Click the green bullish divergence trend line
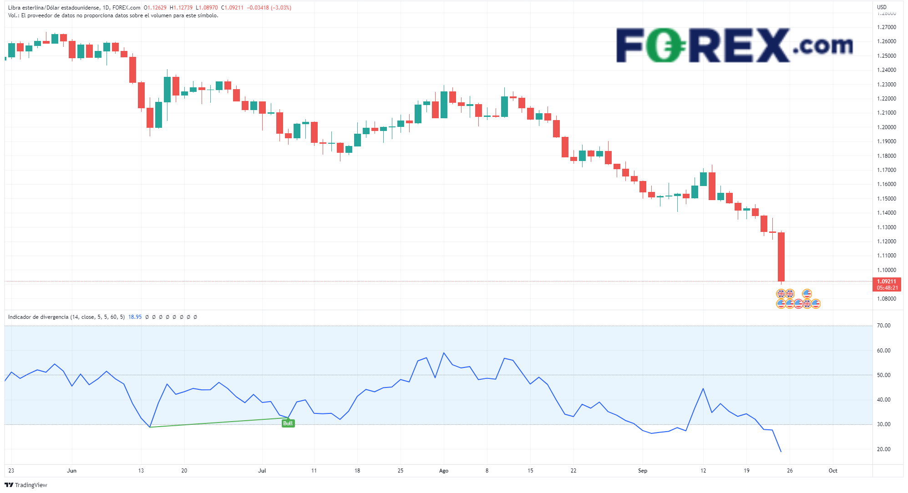The height and width of the screenshot is (493, 908). pos(218,423)
